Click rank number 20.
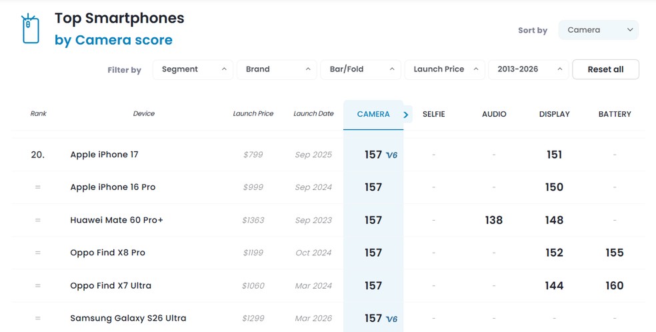The image size is (656, 332). coord(37,155)
